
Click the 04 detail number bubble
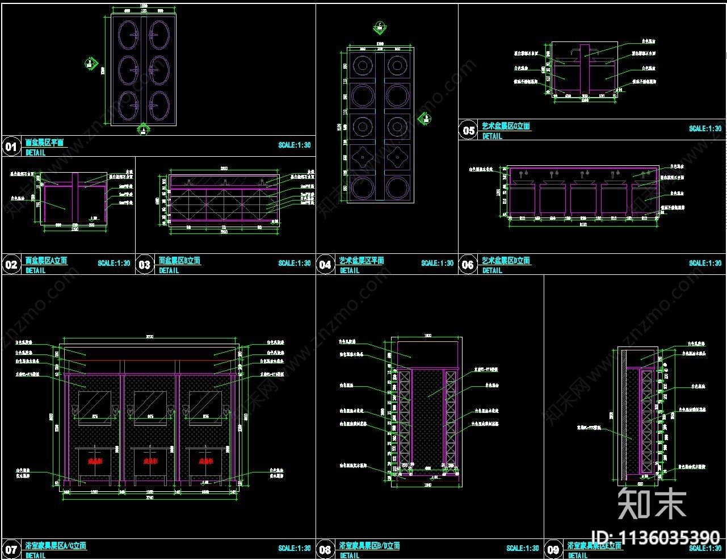pyautogui.click(x=325, y=265)
